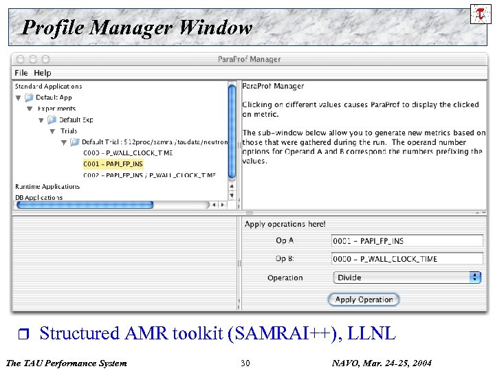Click the minimize window button
This screenshot has height=371, width=495.
(33, 59)
